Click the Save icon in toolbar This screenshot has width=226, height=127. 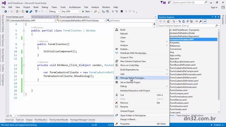click(x=27, y=12)
